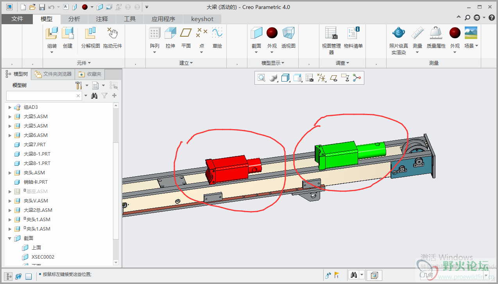Expand 组AD3 tree node

point(10,107)
